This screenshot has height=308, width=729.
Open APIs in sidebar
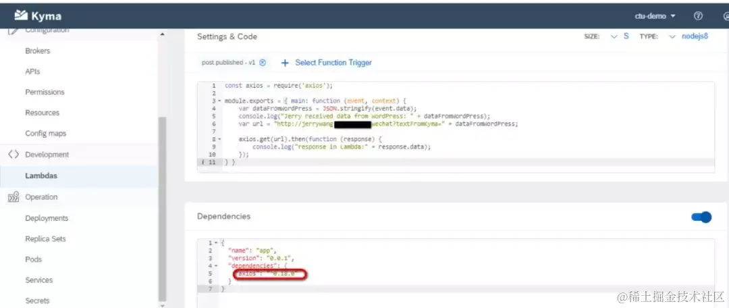pos(32,72)
